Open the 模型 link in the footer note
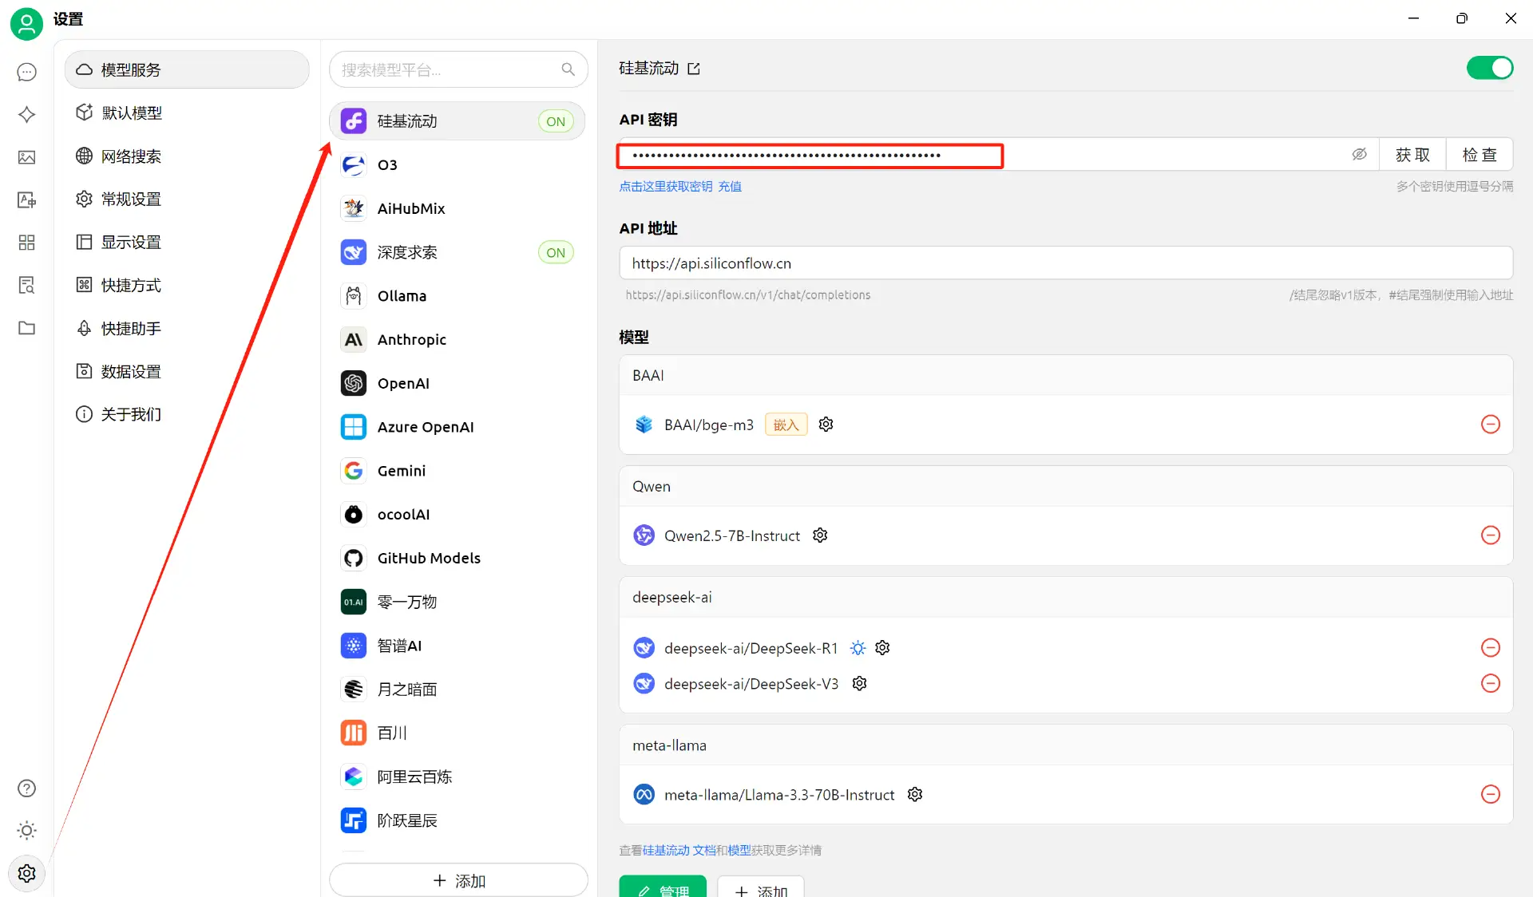The height and width of the screenshot is (897, 1533). [739, 851]
